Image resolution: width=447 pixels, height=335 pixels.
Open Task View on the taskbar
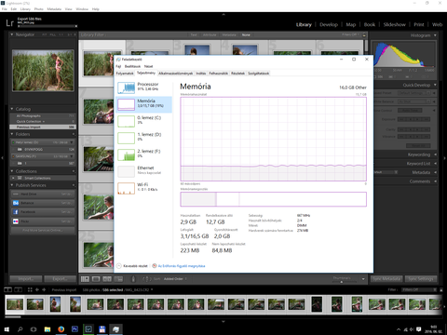click(34, 329)
